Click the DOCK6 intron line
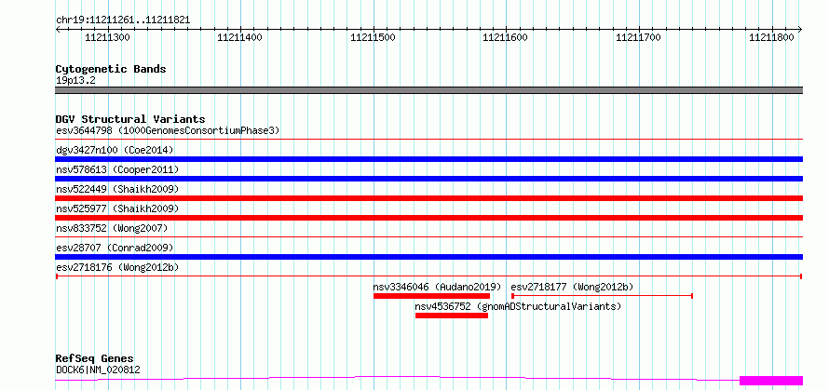 [x=397, y=379]
